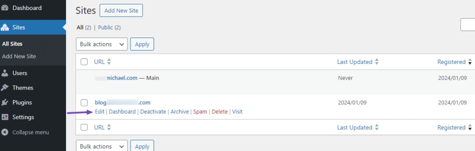Check the box beside the blog site row
This screenshot has height=151, width=475.
pos(84,102)
